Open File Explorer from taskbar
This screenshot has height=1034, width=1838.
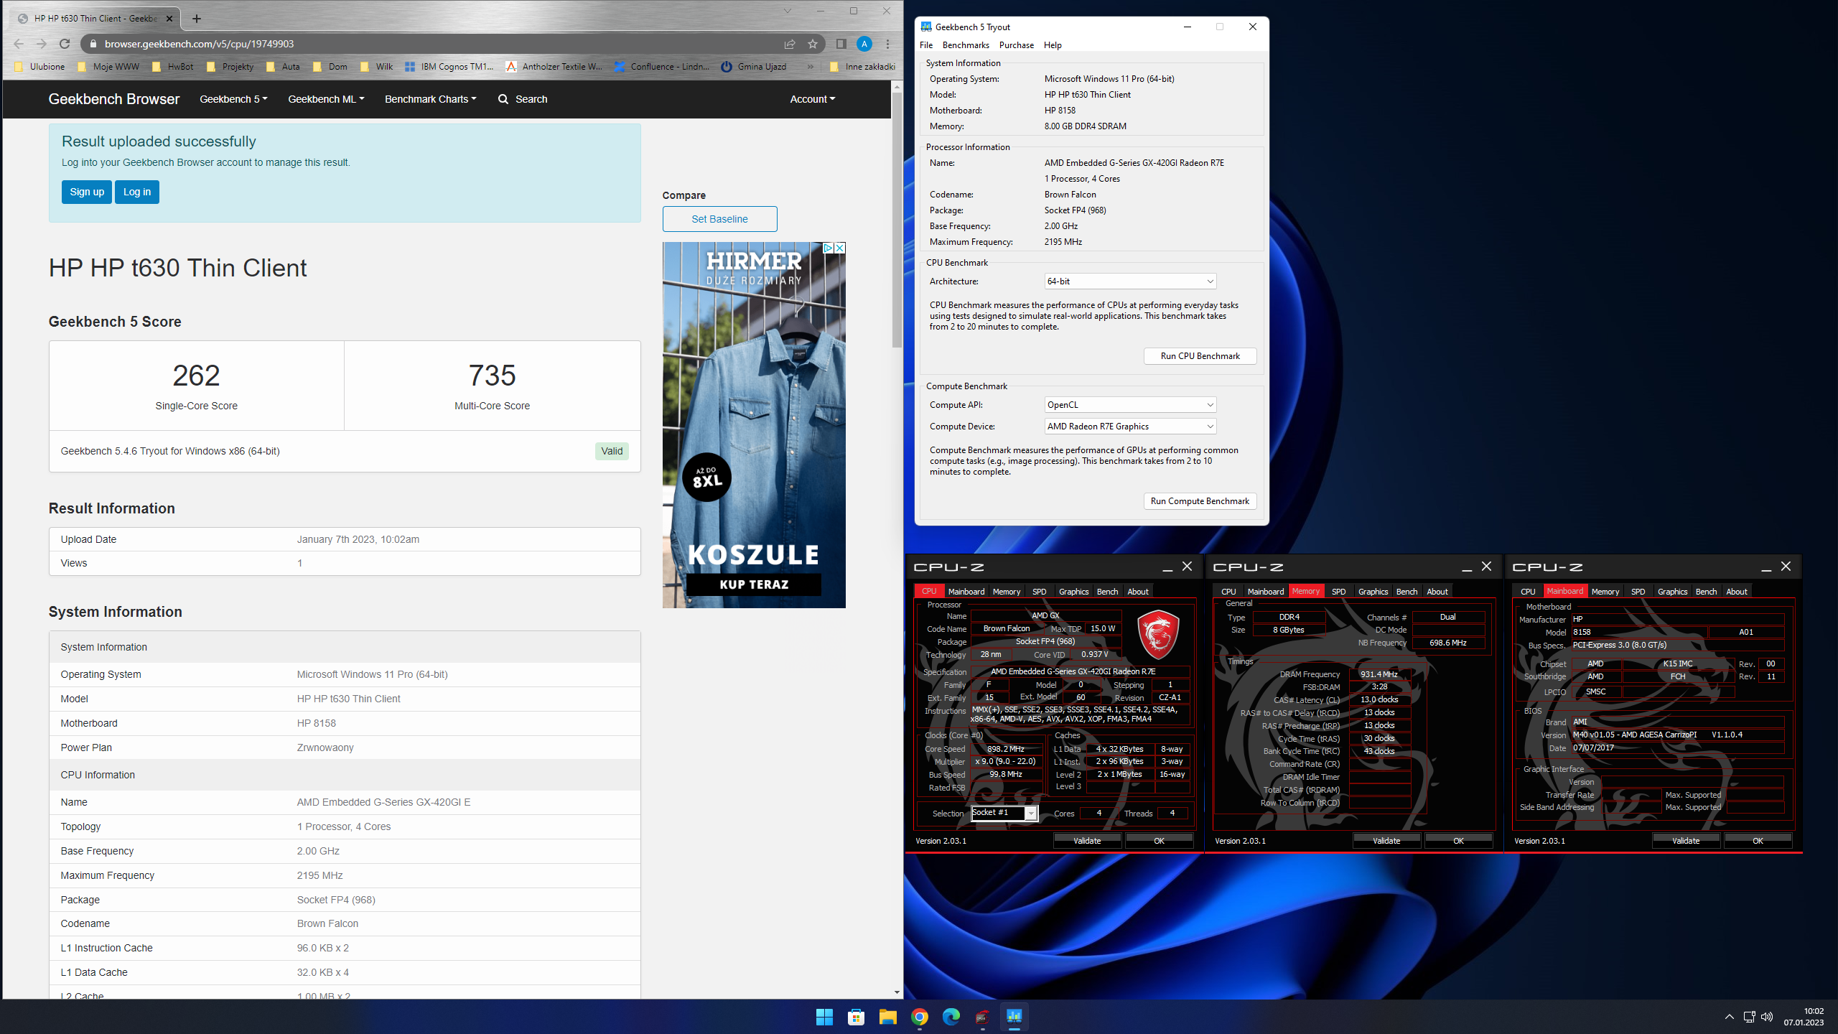coord(887,1017)
